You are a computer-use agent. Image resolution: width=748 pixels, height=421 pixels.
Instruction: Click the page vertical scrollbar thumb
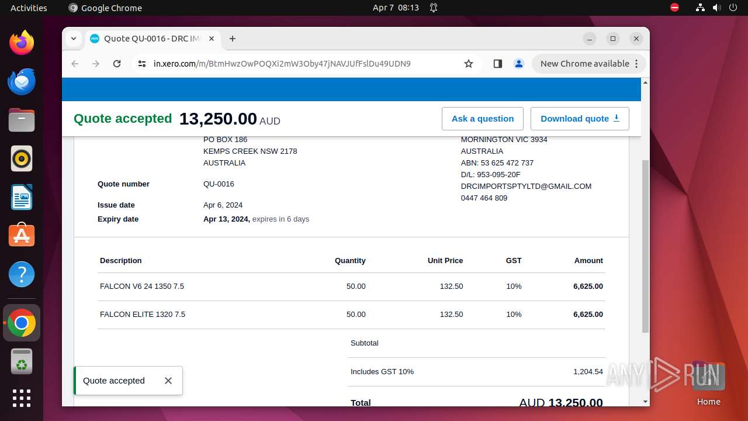(645, 246)
